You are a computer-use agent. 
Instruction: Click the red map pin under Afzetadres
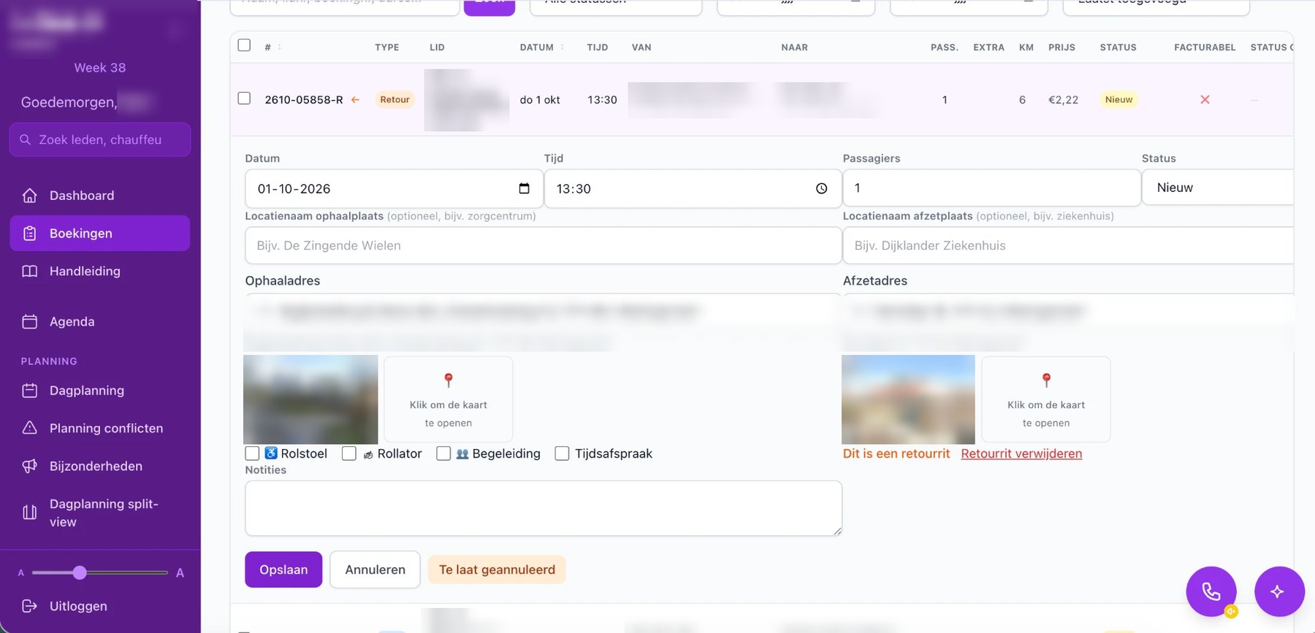[x=1046, y=380]
